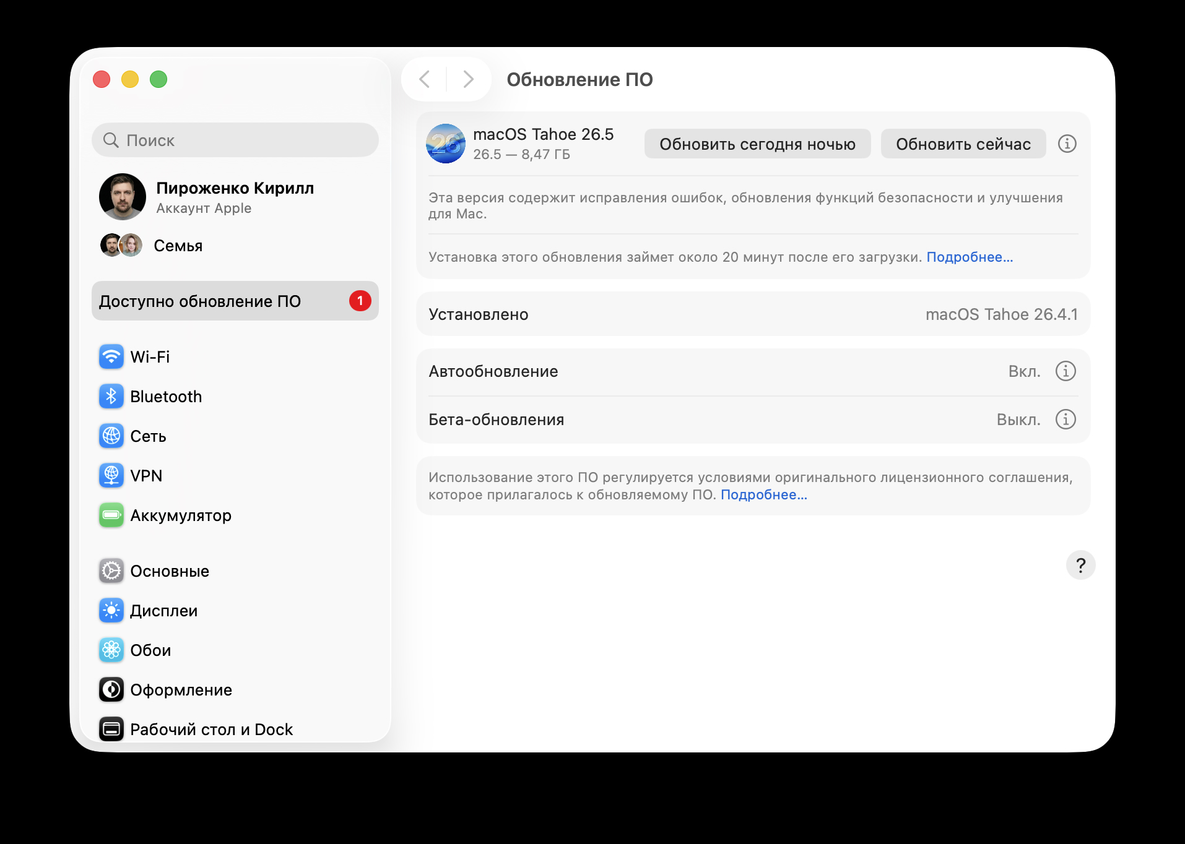This screenshot has width=1185, height=844.
Task: Click the Семья family avatars
Action: tap(121, 245)
